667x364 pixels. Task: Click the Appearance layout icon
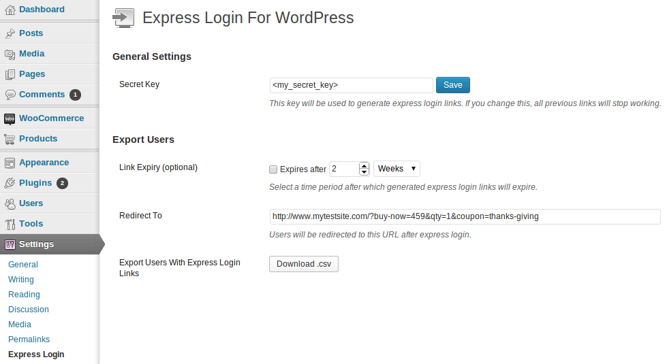10,163
